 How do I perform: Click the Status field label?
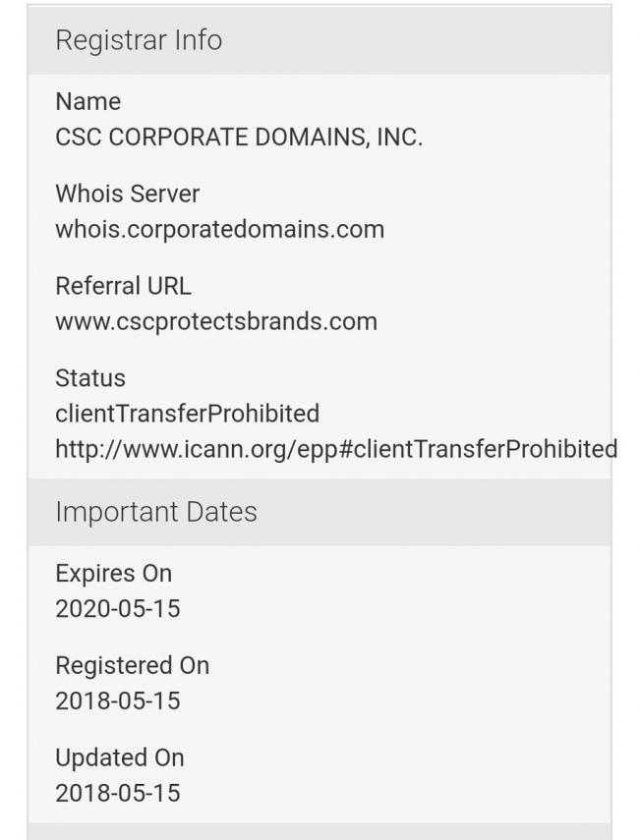tap(90, 378)
